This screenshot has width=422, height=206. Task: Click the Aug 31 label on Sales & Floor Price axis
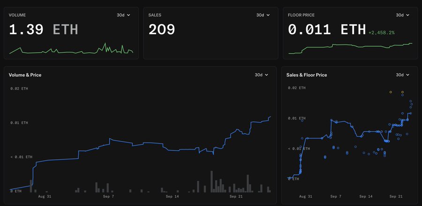tap(306, 196)
